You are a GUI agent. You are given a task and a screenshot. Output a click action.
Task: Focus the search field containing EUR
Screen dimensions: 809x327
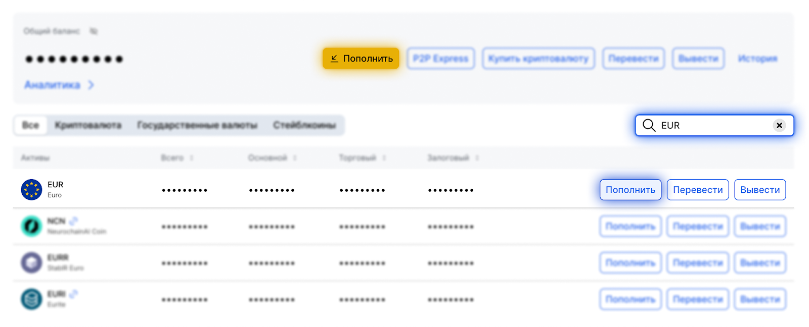(x=713, y=125)
